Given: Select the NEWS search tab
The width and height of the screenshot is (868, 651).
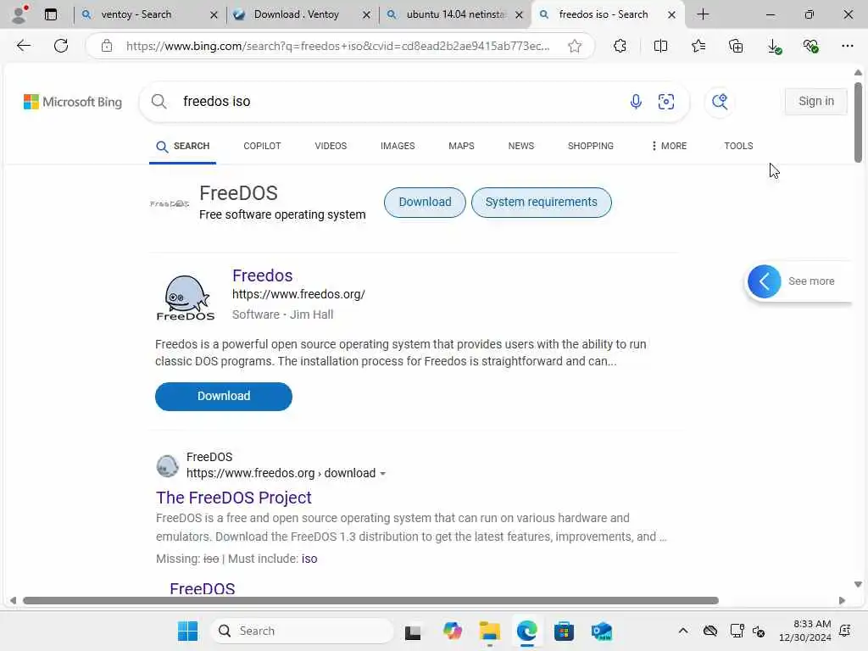Looking at the screenshot, I should 521,146.
